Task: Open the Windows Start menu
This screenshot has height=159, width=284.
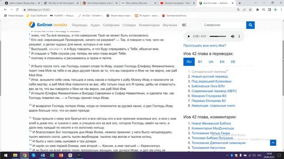Action: pyautogui.click(x=6, y=155)
